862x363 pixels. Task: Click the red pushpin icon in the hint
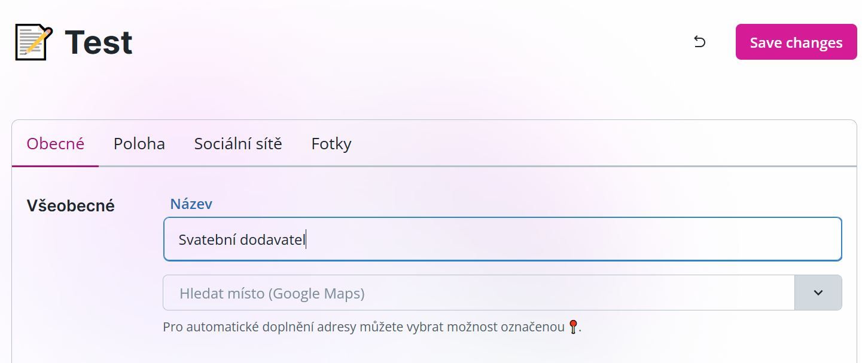pyautogui.click(x=573, y=327)
